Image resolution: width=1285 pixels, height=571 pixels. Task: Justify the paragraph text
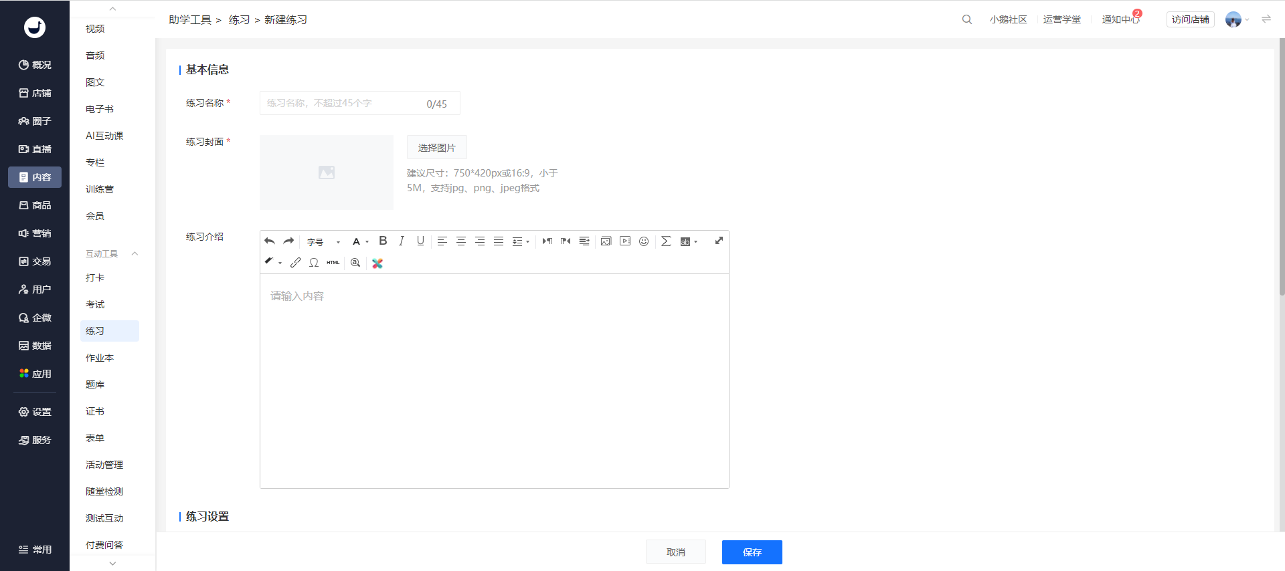tap(499, 241)
